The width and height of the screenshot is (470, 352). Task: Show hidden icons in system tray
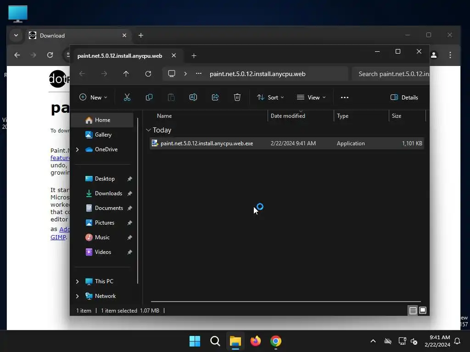(373, 341)
